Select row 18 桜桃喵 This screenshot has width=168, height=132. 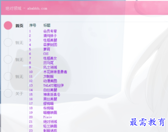pos(48,108)
